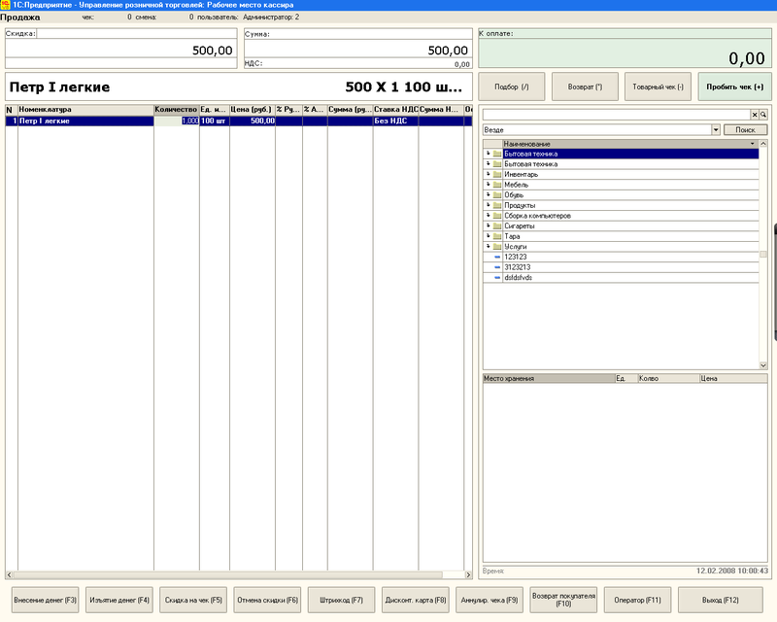Select the Инвентарь folder row

621,174
